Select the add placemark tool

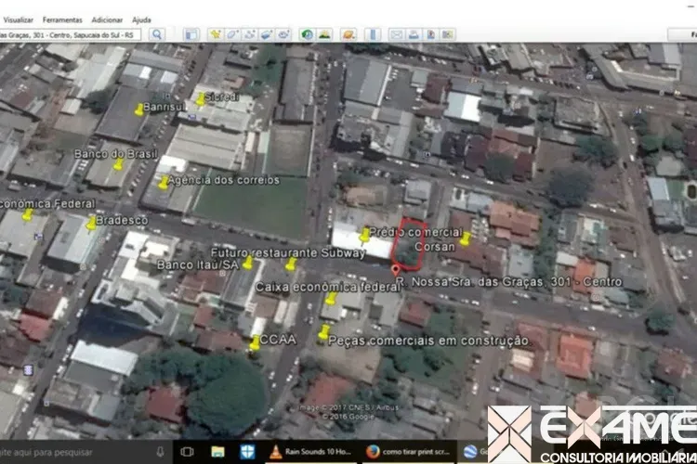click(x=216, y=34)
